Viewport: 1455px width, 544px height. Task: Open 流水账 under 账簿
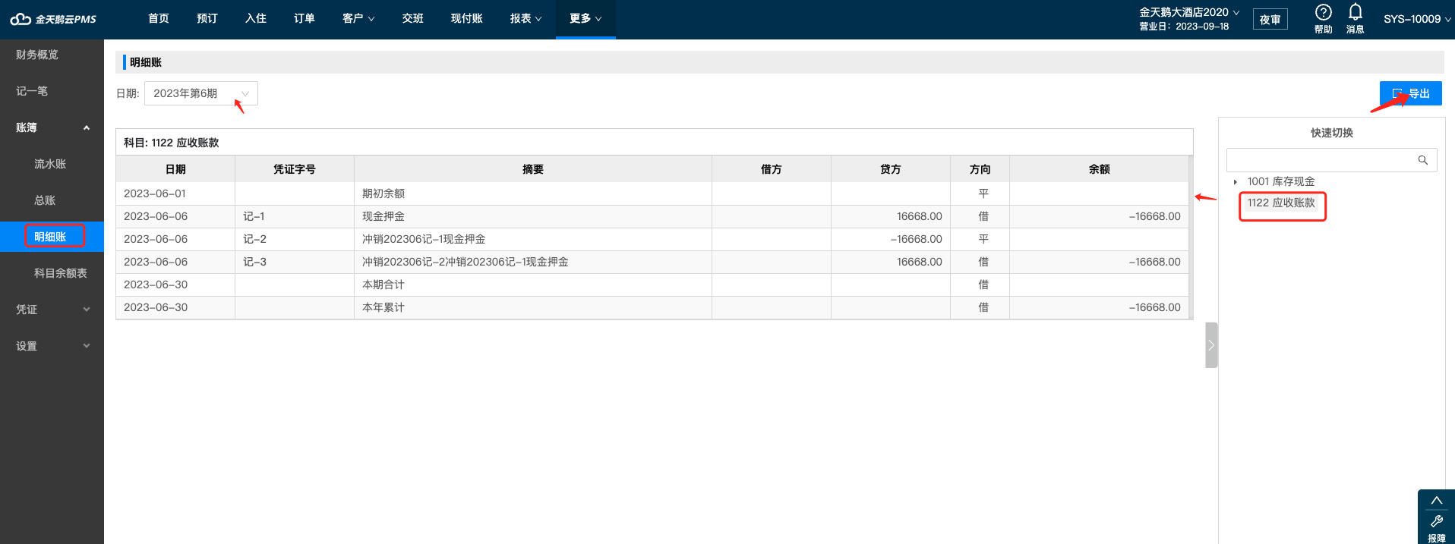point(50,164)
